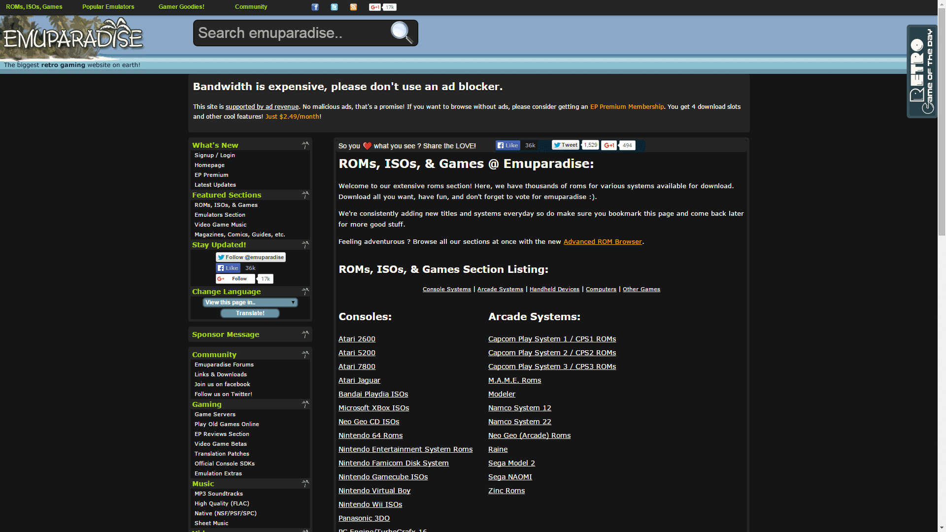This screenshot has width=946, height=532.
Task: Open the 'View this page in..' language dropdown
Action: click(250, 302)
